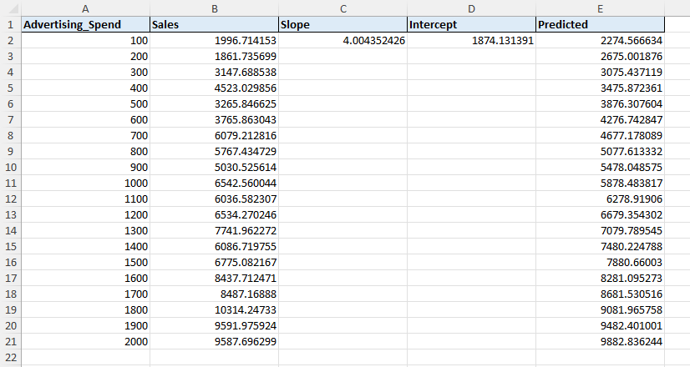Click the Advertising_Spend header cell
The height and width of the screenshot is (367, 690).
85,25
